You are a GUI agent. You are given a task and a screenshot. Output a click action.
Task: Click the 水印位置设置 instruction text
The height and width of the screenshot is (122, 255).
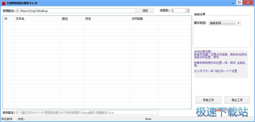click(203, 52)
